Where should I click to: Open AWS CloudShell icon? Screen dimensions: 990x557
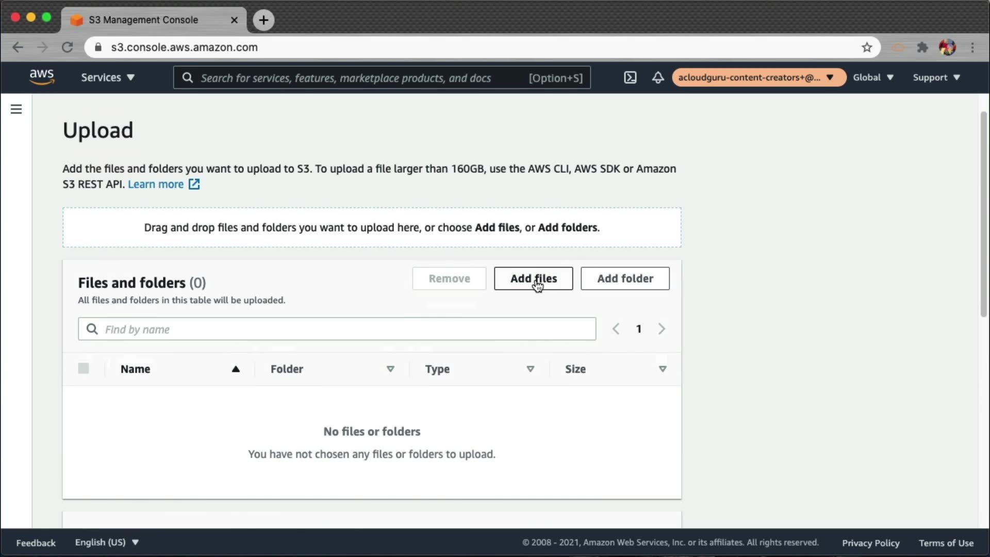[630, 77]
